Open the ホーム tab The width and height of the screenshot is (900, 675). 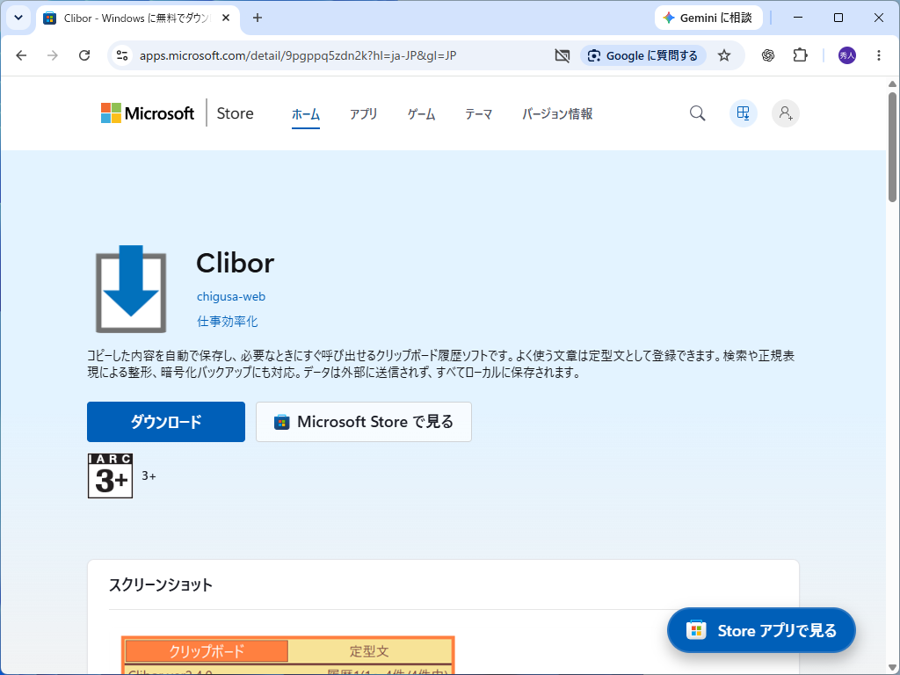click(305, 114)
